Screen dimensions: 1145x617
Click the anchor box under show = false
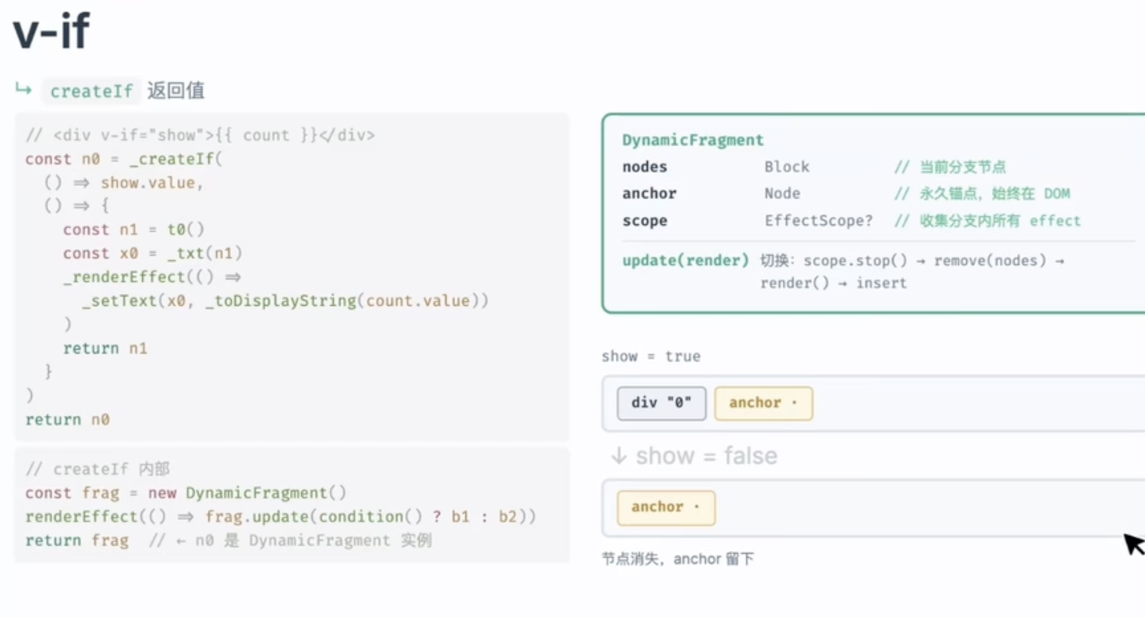point(666,507)
